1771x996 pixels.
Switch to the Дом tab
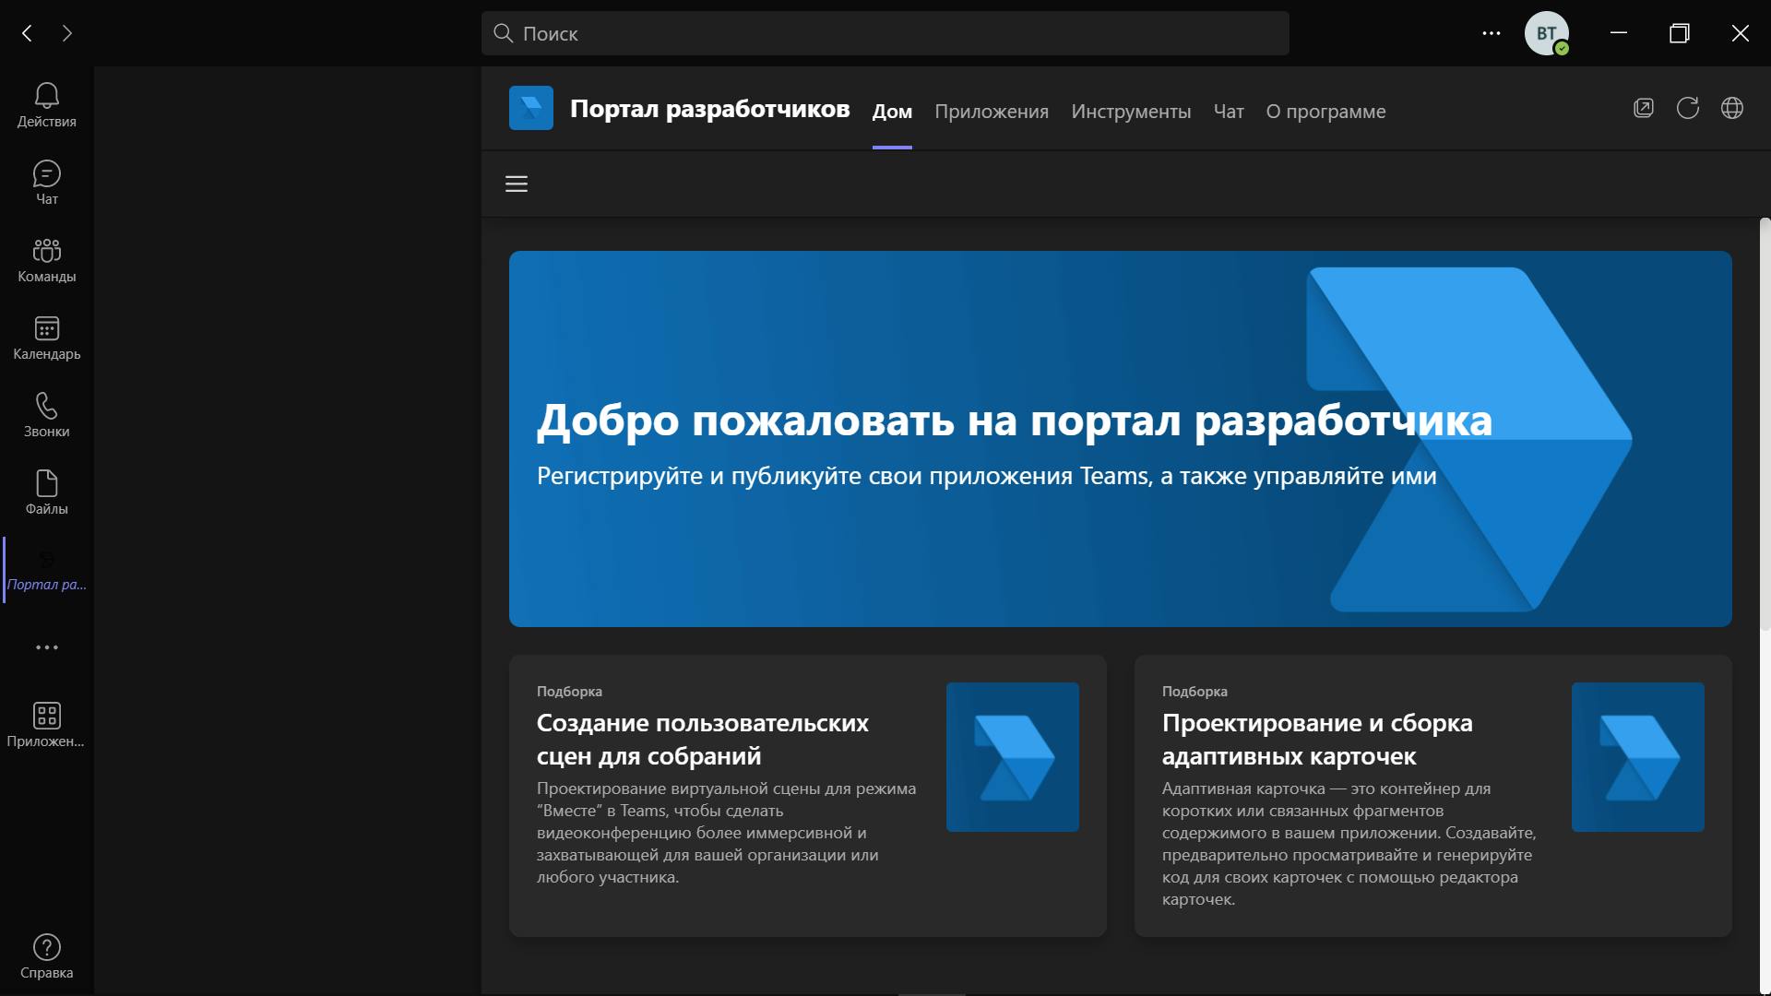pyautogui.click(x=892, y=112)
